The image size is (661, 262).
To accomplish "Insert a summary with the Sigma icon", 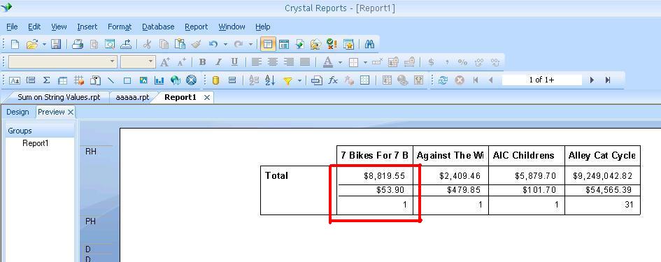I will click(46, 80).
